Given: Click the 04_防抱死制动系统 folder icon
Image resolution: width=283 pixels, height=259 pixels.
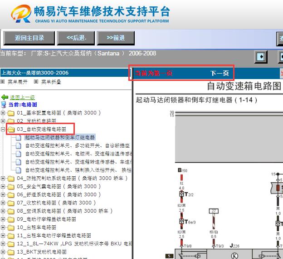Looking at the screenshot, I should click(11, 179).
